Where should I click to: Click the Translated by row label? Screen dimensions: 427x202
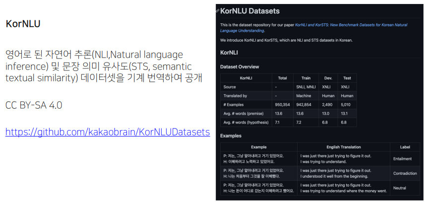pos(235,96)
